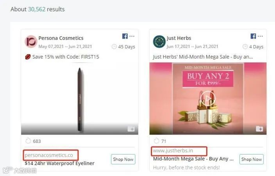The image size is (275, 176).
Task: Save Just Herbs ad using folder plus icon
Action: pyautogui.click(x=259, y=129)
